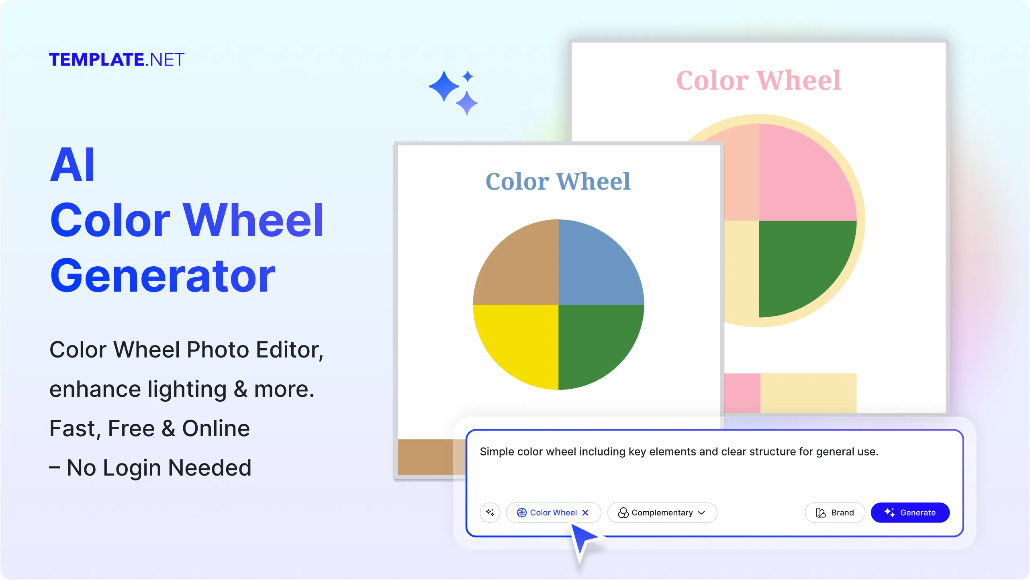The image size is (1030, 580).
Task: Open the Complementary dropdown
Action: [662, 513]
